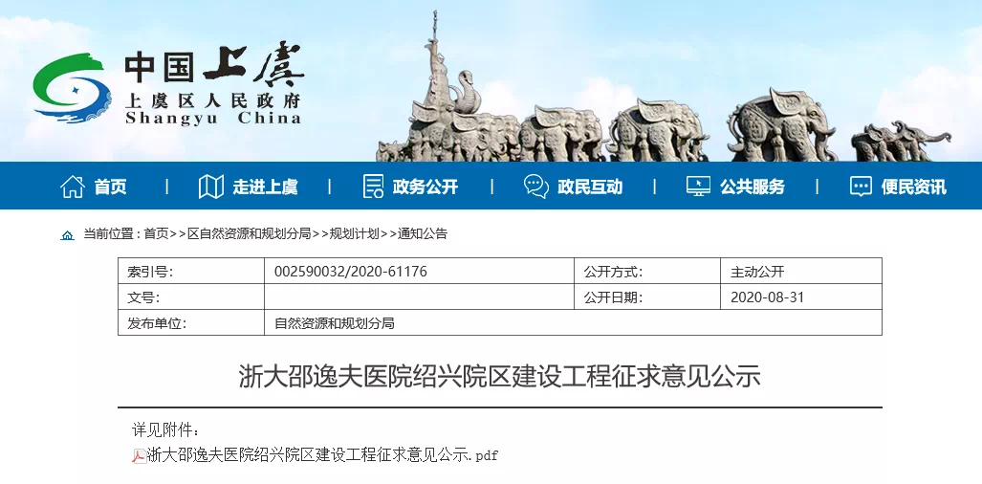This screenshot has width=982, height=484.
Task: Open the 走进上虞 menu item
Action: click(x=265, y=187)
